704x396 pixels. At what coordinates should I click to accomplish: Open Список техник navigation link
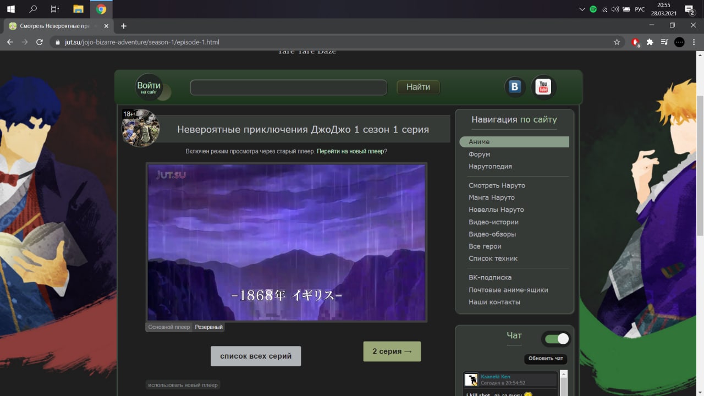pyautogui.click(x=493, y=258)
